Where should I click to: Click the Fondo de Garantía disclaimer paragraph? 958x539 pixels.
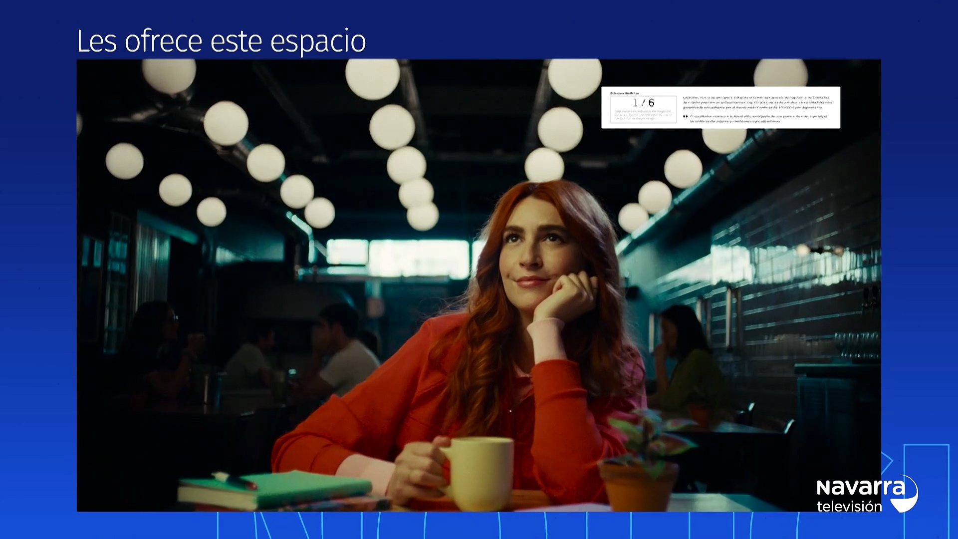pos(757,102)
